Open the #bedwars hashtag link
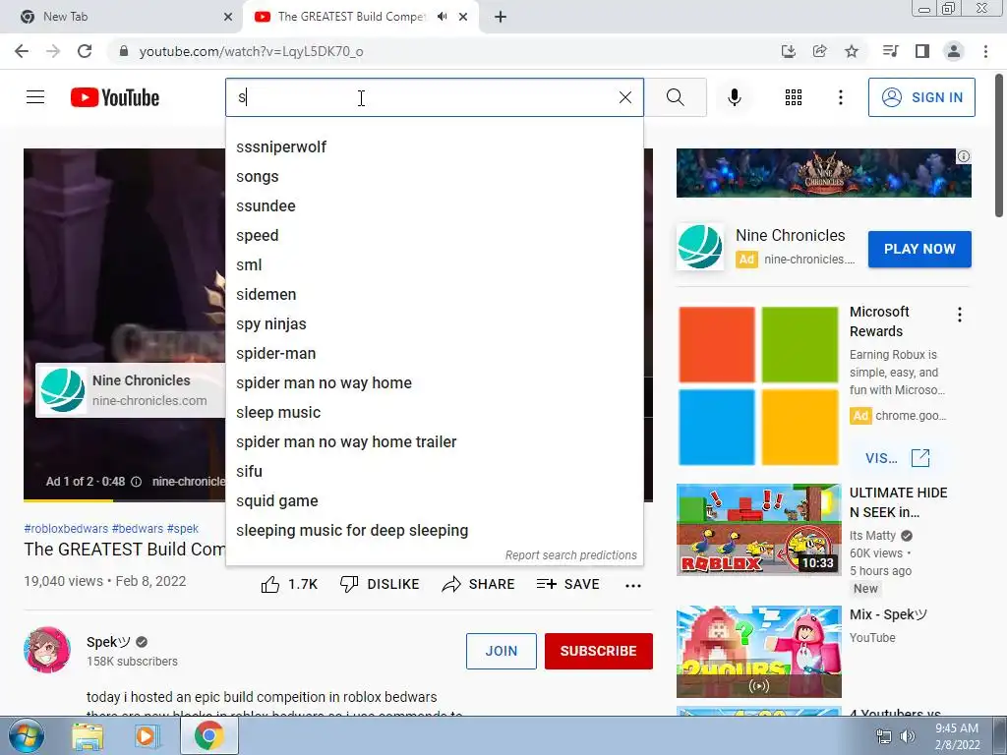Image resolution: width=1007 pixels, height=755 pixels. [138, 529]
